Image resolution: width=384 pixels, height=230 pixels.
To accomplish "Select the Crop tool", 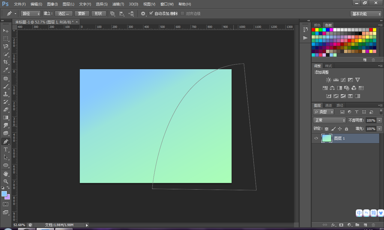I will pos(6,62).
